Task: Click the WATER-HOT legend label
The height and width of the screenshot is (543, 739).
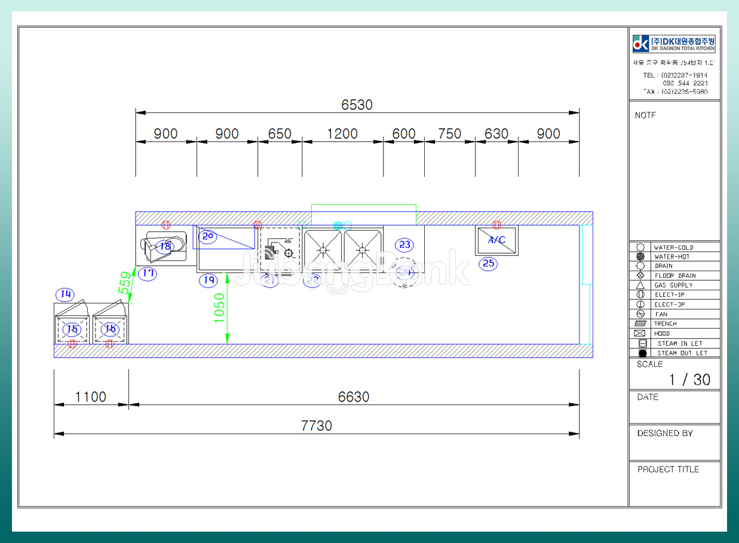Action: click(672, 257)
